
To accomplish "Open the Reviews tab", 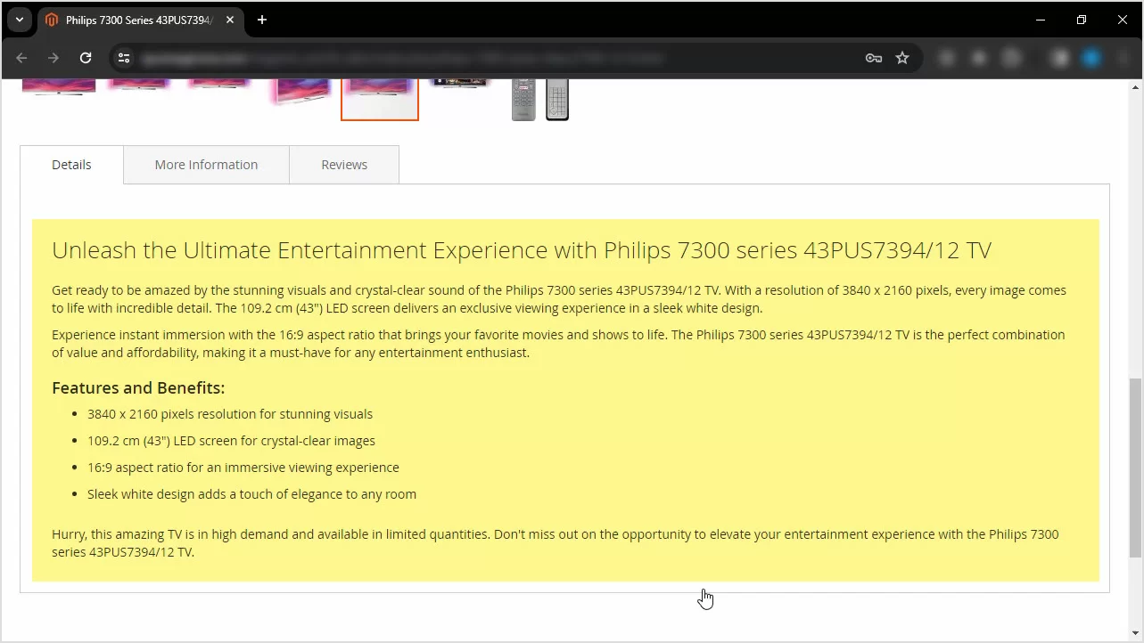I will [x=344, y=165].
